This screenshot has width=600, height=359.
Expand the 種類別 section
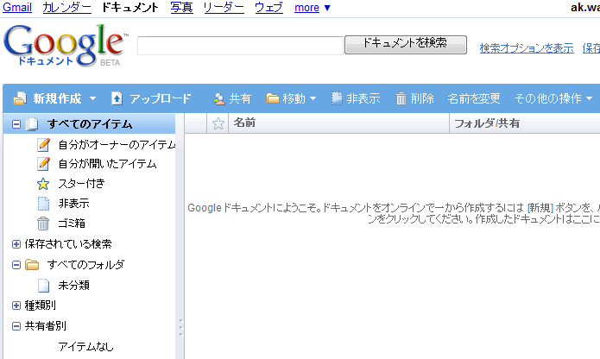(x=16, y=305)
